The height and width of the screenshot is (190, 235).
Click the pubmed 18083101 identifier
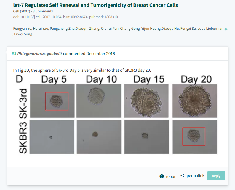pyautogui.click(x=105, y=17)
